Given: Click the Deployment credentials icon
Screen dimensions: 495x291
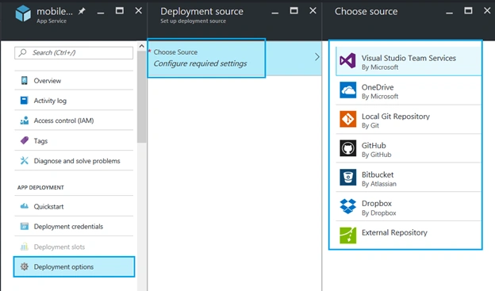Looking at the screenshot, I should tap(25, 226).
